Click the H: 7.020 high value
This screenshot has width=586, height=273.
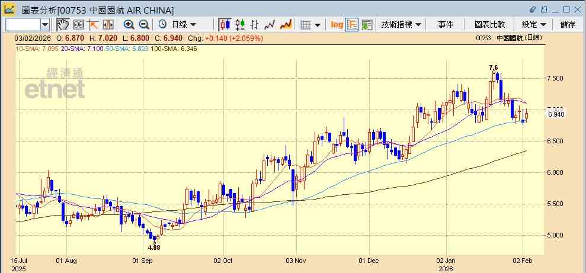pyautogui.click(x=104, y=38)
